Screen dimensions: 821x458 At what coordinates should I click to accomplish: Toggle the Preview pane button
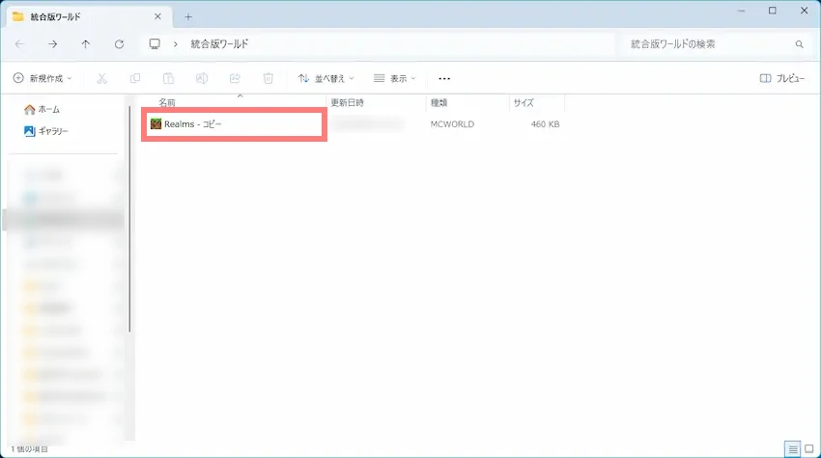pos(781,78)
